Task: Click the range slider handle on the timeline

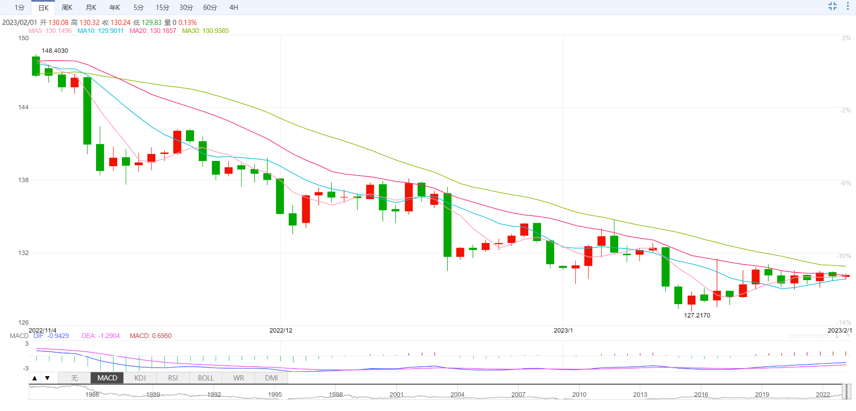Action: click(846, 392)
